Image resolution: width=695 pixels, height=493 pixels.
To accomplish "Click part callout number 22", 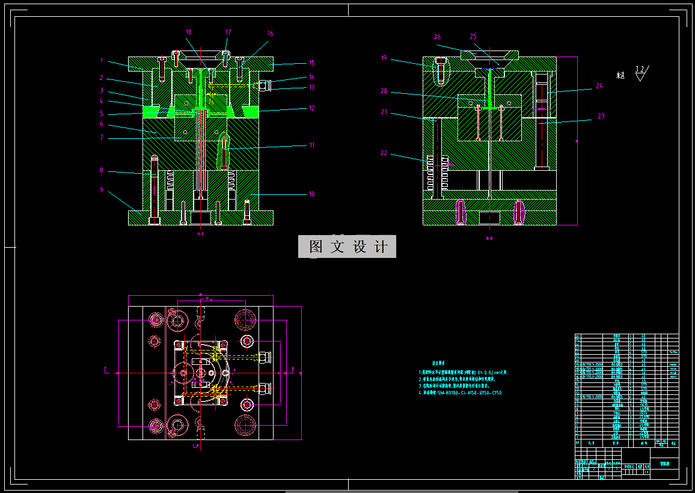I will 384,153.
